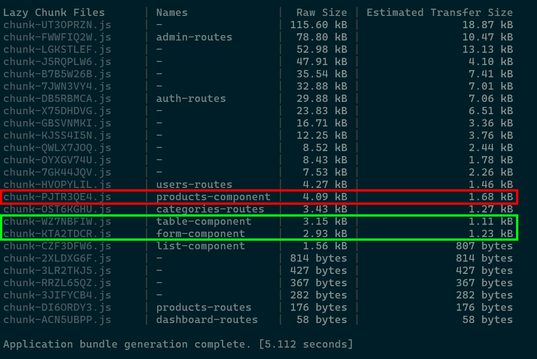Select the categories-routes name entry
The width and height of the screenshot is (537, 359).
pos(210,209)
